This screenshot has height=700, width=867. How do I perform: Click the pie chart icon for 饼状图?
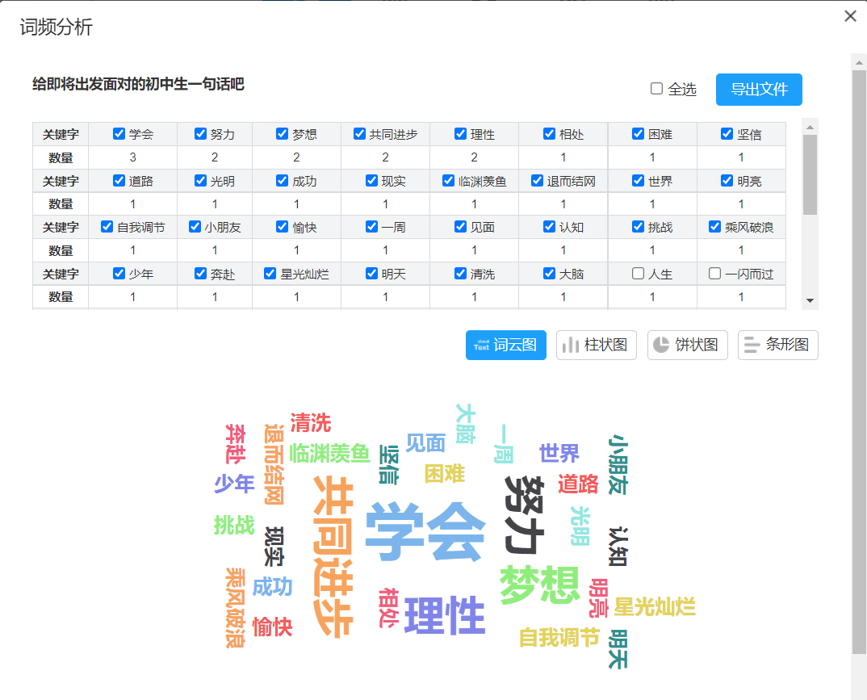tap(661, 345)
